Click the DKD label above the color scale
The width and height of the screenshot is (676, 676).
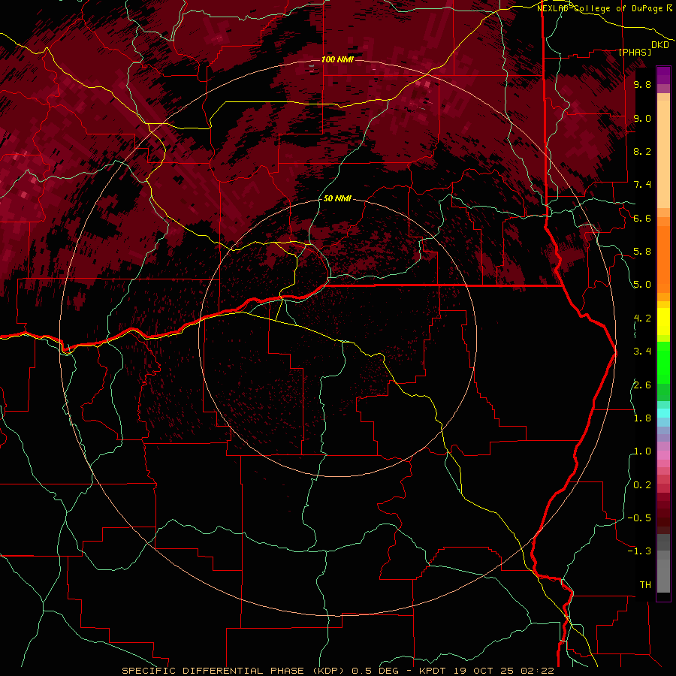659,45
